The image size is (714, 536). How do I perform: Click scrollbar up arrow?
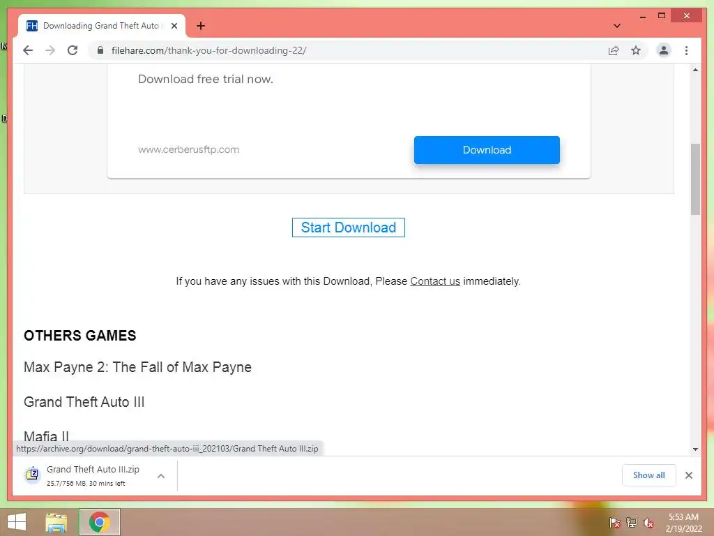click(695, 70)
